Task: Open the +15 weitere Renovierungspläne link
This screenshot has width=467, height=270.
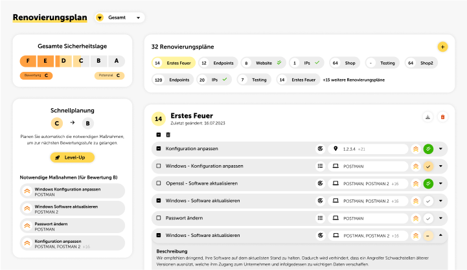Action: [x=354, y=80]
